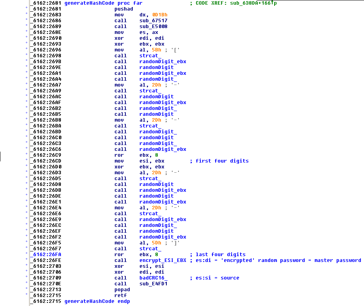Click the address _6162:2713
This screenshot has height=306, width=364.
point(46,290)
